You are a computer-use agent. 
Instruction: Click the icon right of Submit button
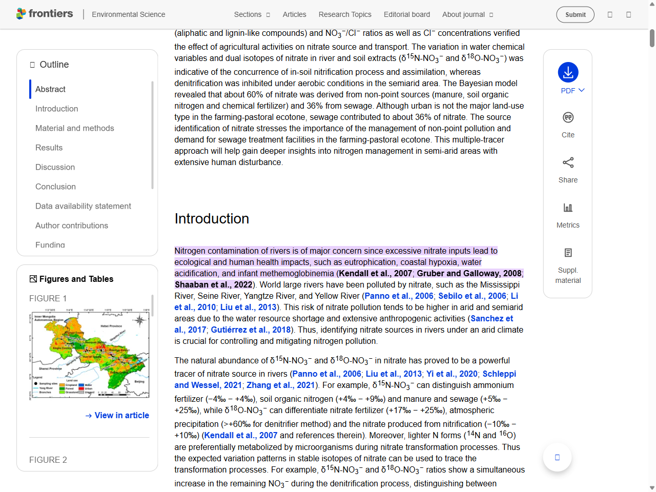[610, 14]
